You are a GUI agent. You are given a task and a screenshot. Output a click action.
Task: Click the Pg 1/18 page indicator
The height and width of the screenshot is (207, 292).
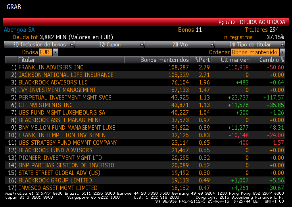[227, 22]
